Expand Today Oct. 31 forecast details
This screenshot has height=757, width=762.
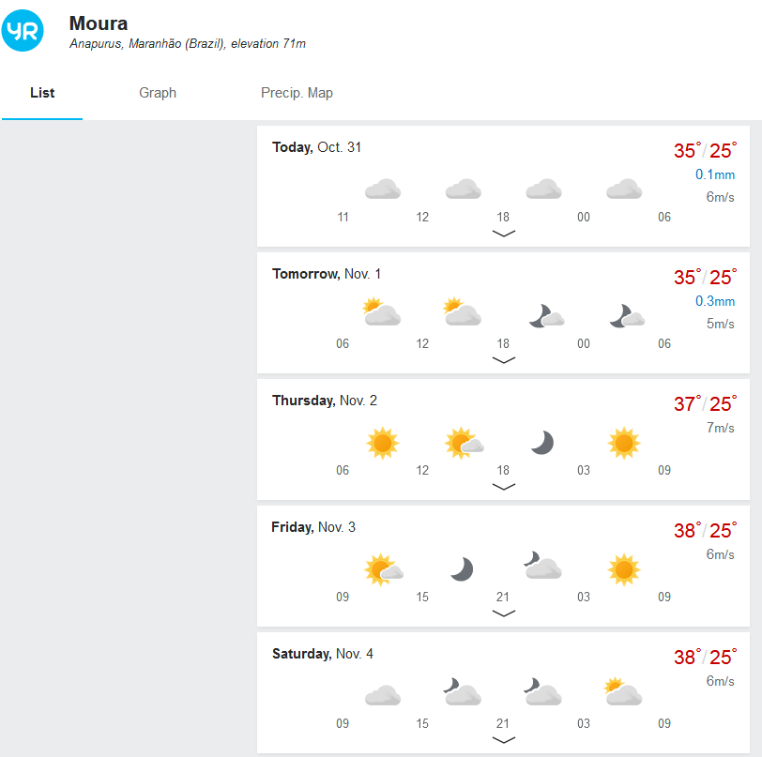(x=504, y=234)
